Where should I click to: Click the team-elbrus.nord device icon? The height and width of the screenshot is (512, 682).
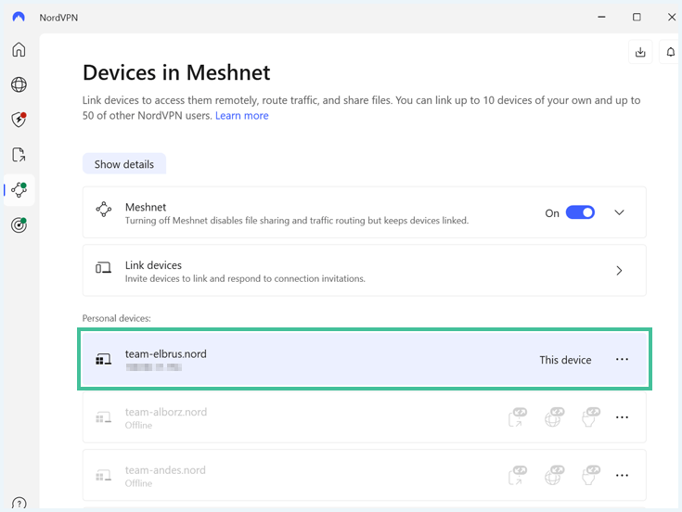pyautogui.click(x=104, y=359)
